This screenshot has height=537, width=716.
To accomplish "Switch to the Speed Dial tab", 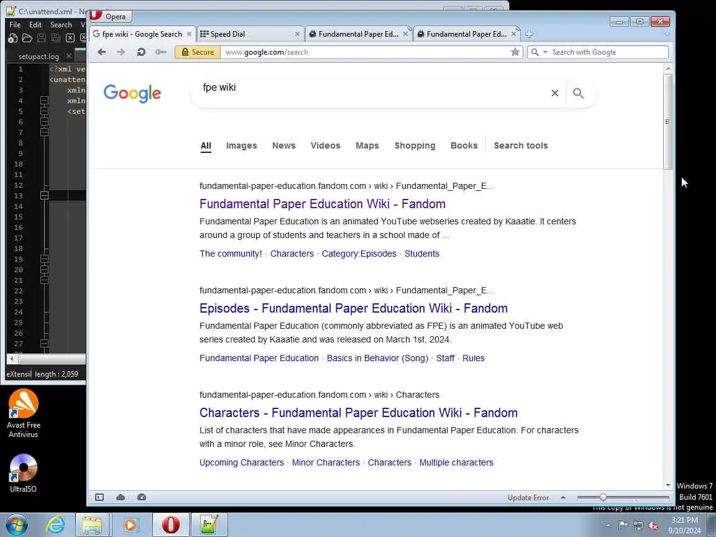I will (250, 34).
